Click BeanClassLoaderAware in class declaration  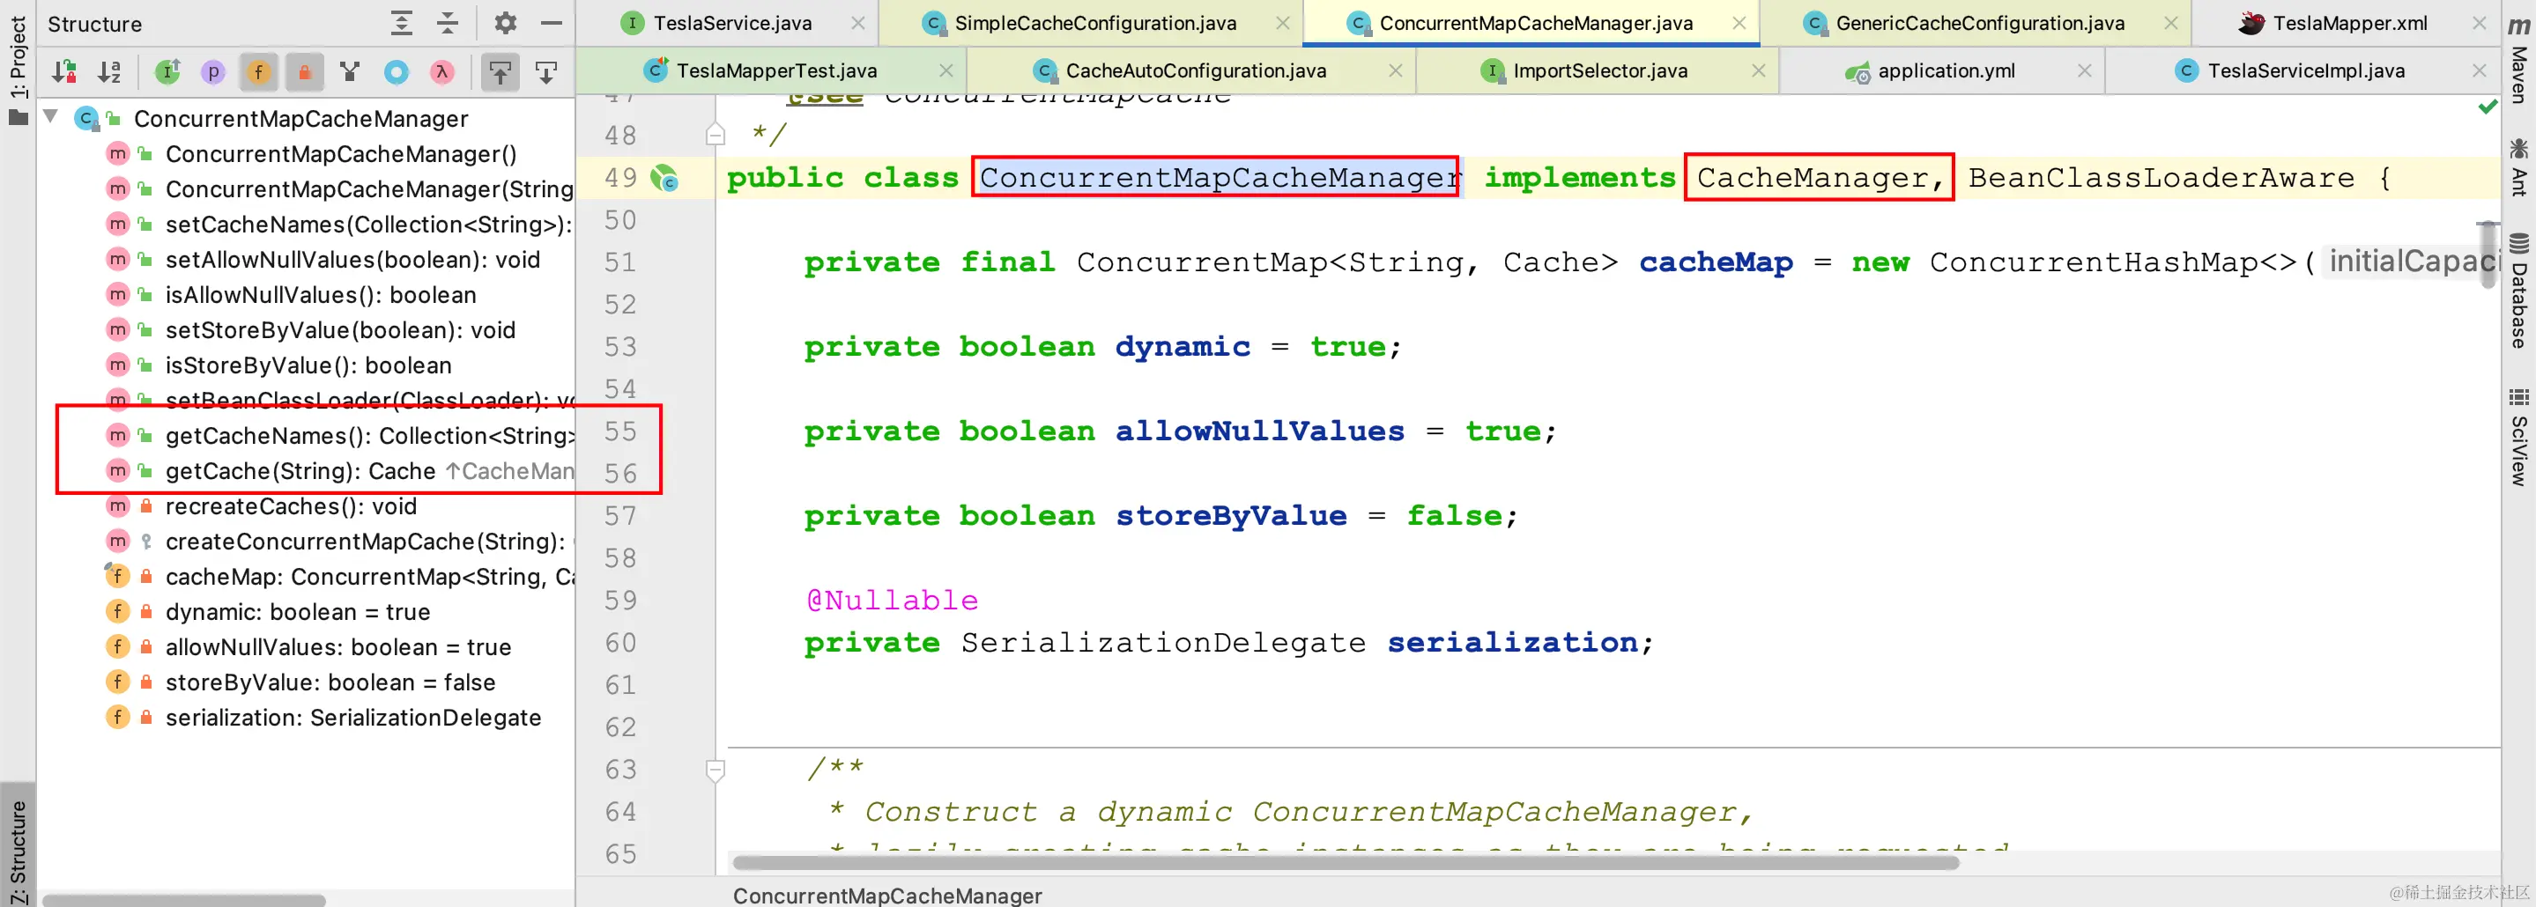click(2161, 178)
